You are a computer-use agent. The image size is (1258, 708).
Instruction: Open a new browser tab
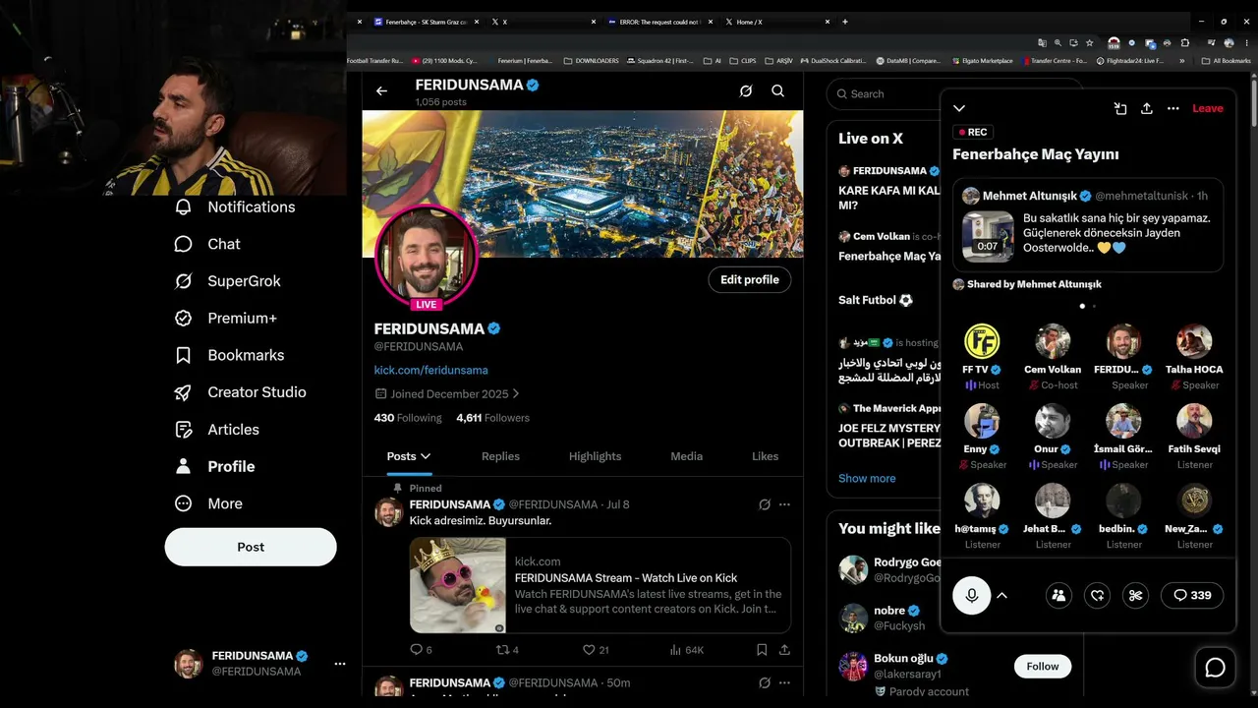click(844, 22)
